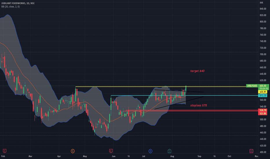Open the teal E earnings marker before Aug
Viewport: 270px width, 159px height.
[169, 151]
